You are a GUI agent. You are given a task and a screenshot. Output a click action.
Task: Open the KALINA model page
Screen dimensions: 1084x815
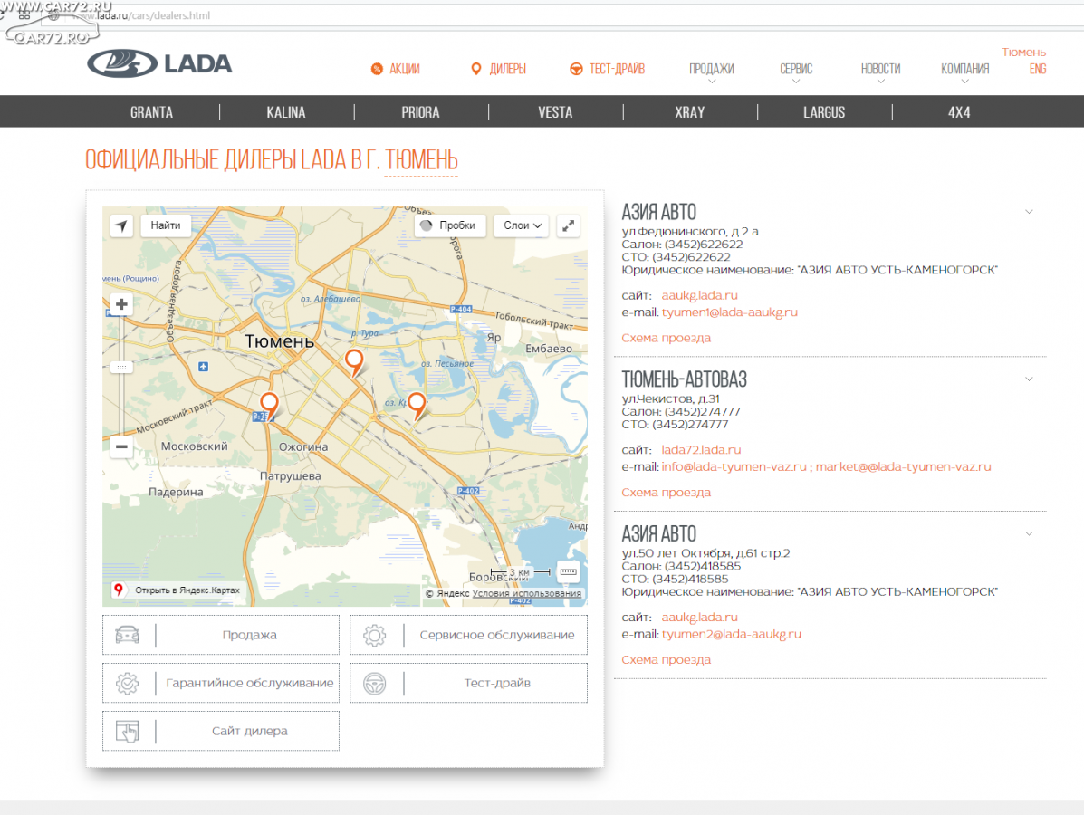tap(286, 112)
